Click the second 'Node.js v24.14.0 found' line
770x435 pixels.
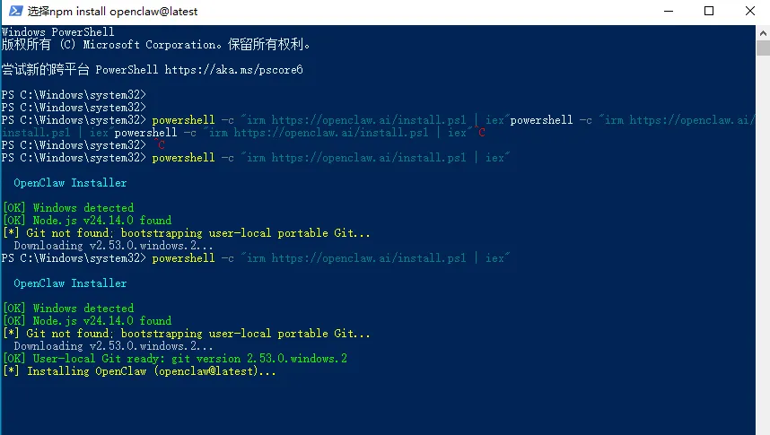point(87,321)
